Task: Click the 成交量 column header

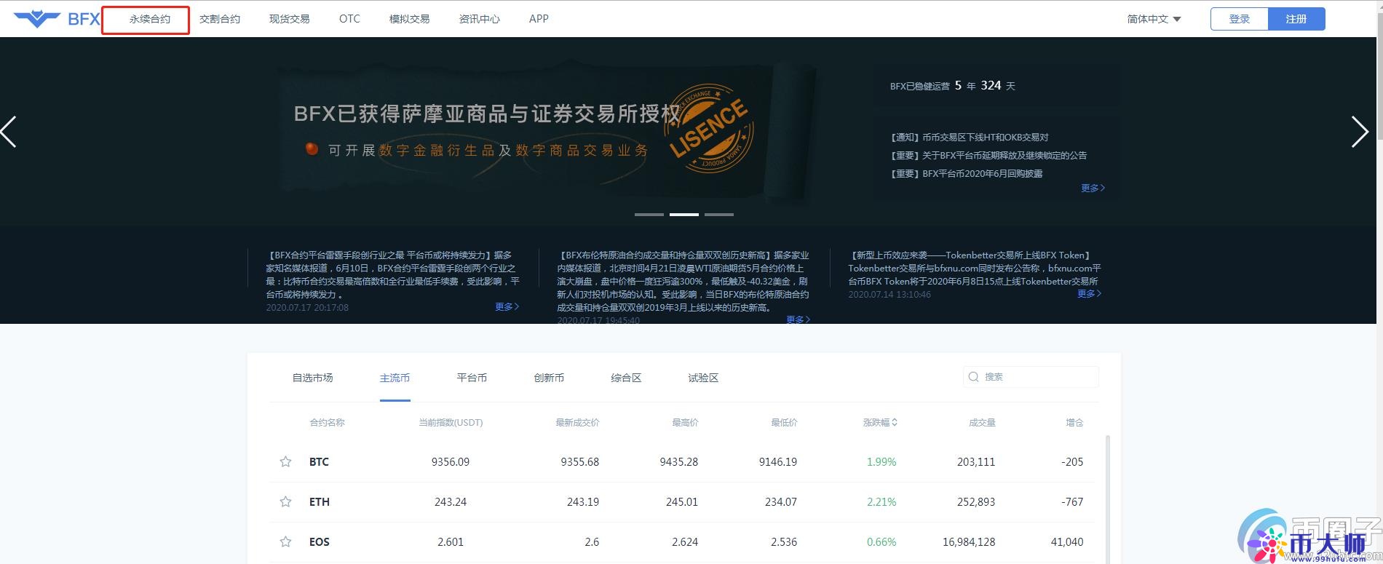Action: (982, 422)
